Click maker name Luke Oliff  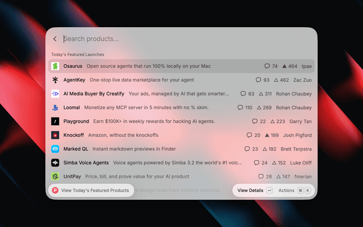click(x=301, y=163)
